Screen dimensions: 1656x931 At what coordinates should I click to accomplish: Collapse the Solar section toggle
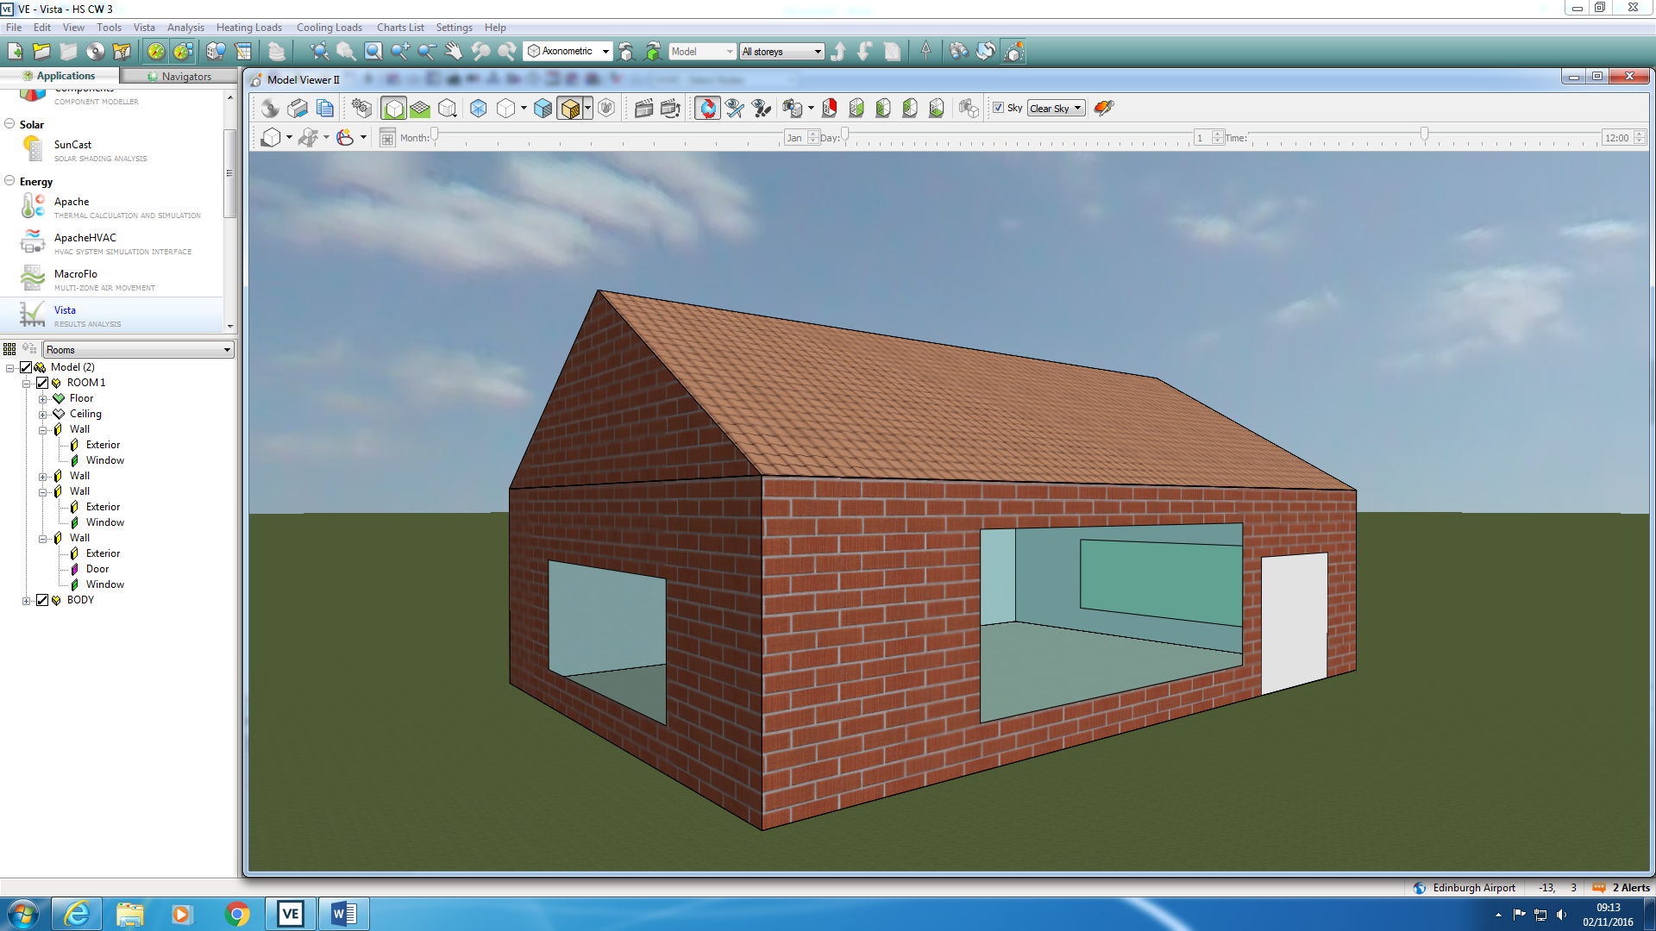(x=9, y=124)
